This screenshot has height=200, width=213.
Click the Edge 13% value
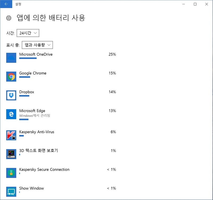pos(112,111)
